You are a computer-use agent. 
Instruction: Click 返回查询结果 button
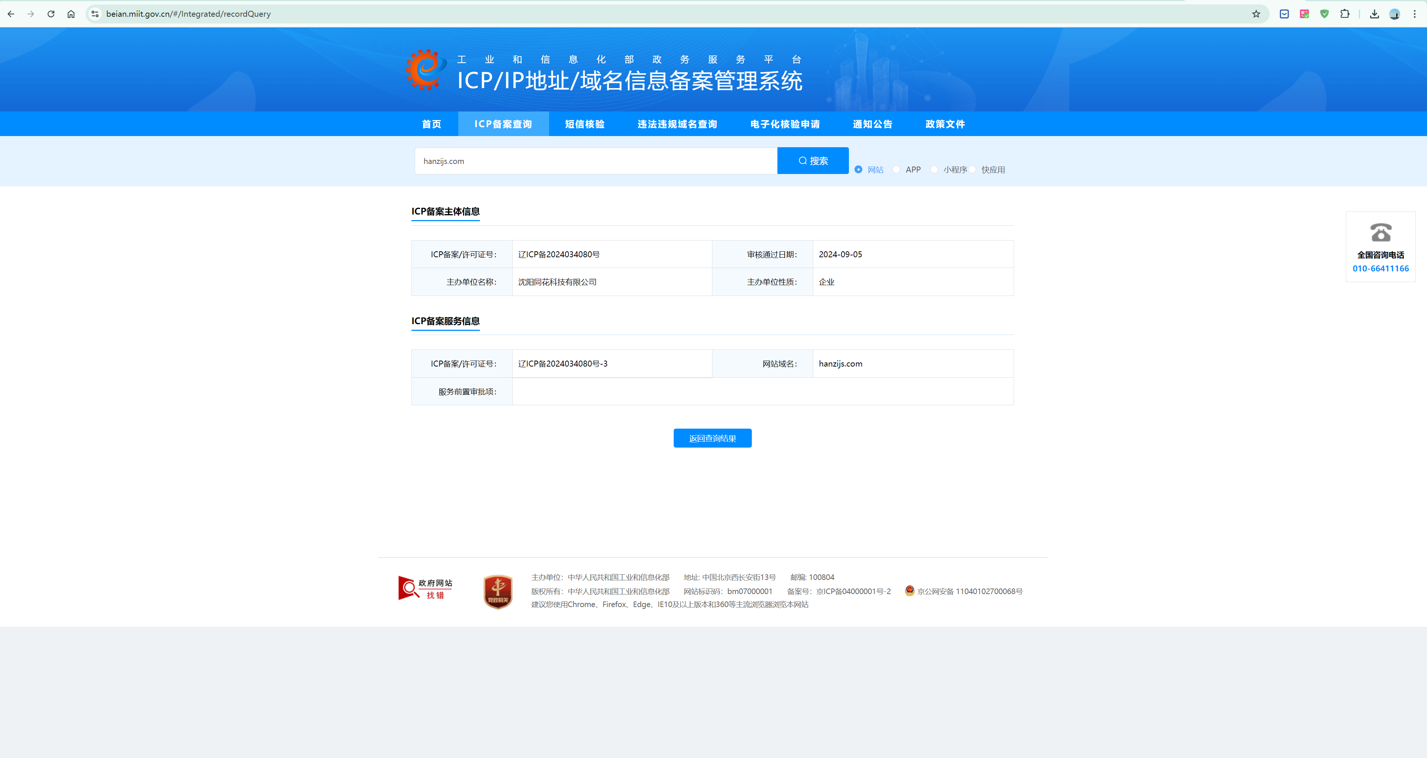point(712,438)
